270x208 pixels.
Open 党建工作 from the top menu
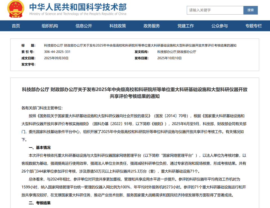(x=186, y=26)
